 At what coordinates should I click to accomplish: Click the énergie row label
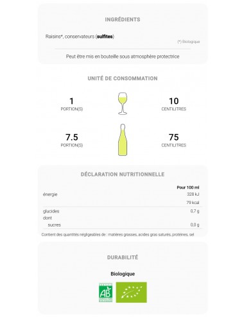pos(50,194)
